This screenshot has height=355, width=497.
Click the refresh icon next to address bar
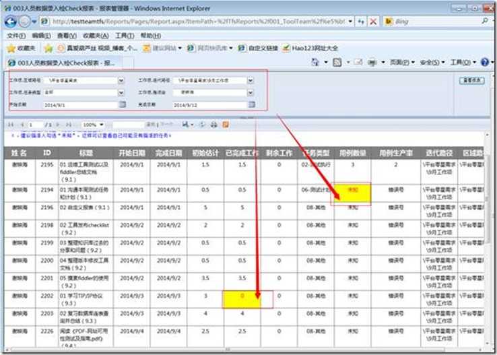pos(361,22)
